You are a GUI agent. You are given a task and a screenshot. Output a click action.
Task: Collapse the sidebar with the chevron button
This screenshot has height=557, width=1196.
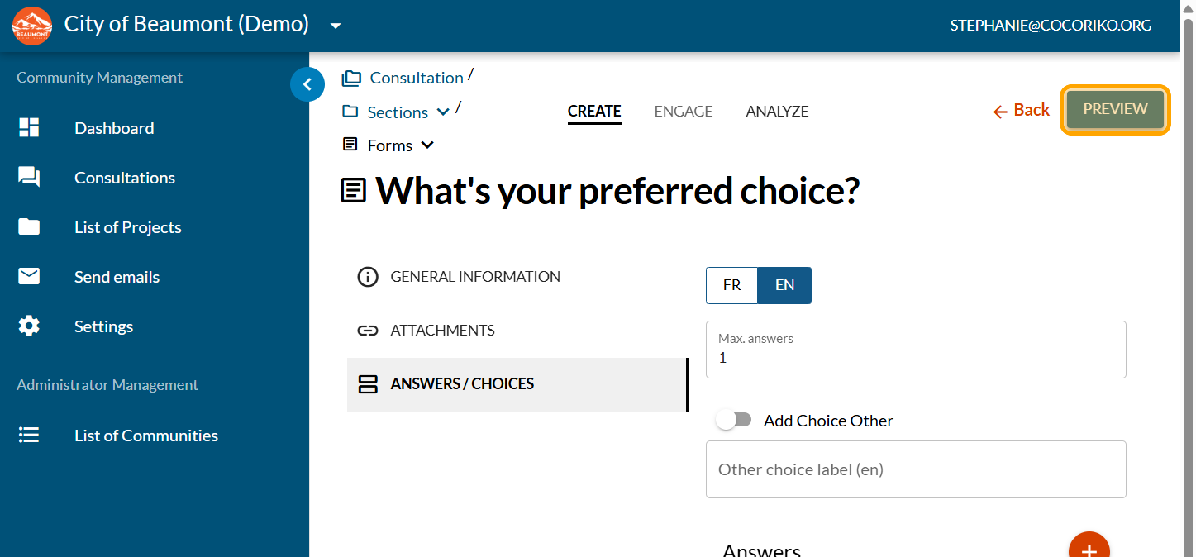307,83
